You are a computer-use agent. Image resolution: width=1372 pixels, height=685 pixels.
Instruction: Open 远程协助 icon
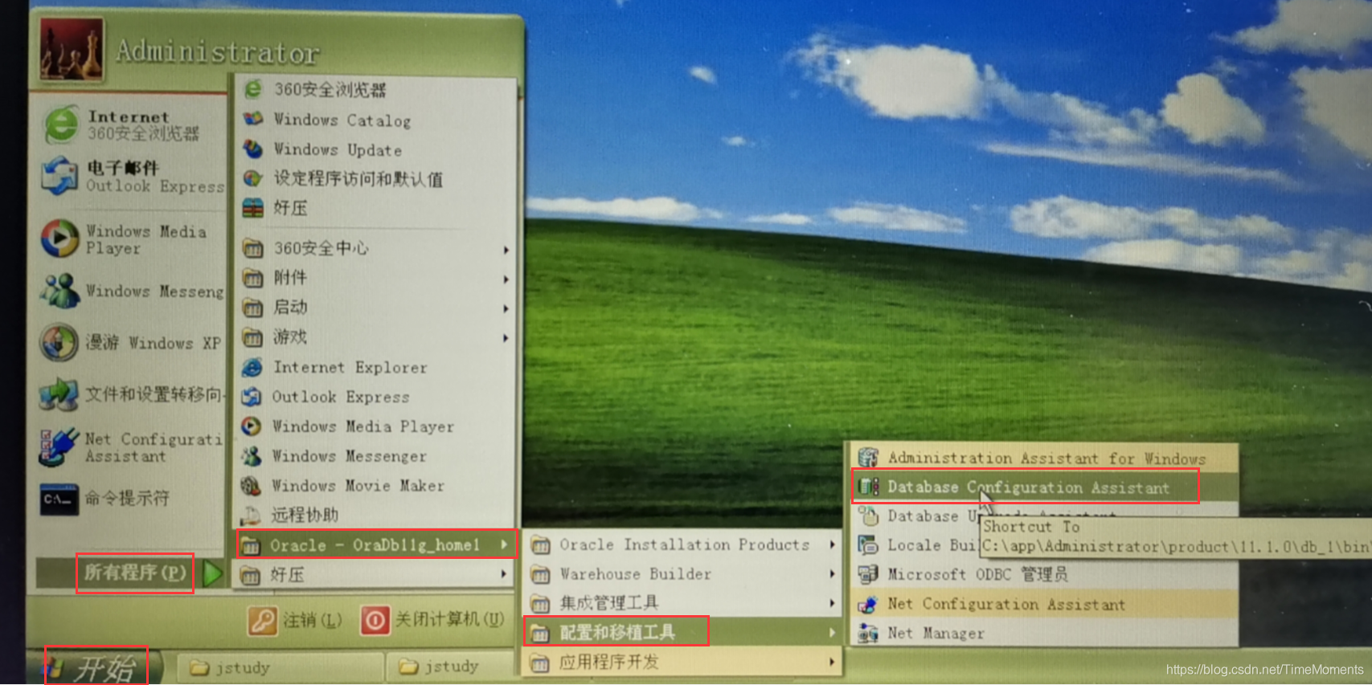point(252,516)
